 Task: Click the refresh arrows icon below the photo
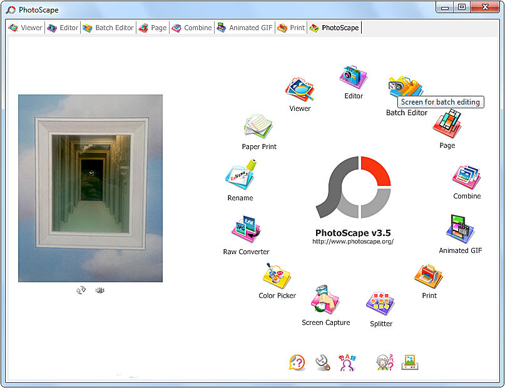click(81, 290)
